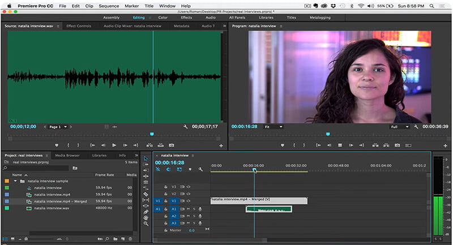Toggle A1 source patch on the timeline
This screenshot has width=453, height=245.
[158, 209]
